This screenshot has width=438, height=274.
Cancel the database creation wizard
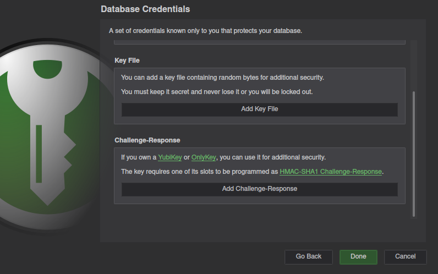[x=405, y=257]
